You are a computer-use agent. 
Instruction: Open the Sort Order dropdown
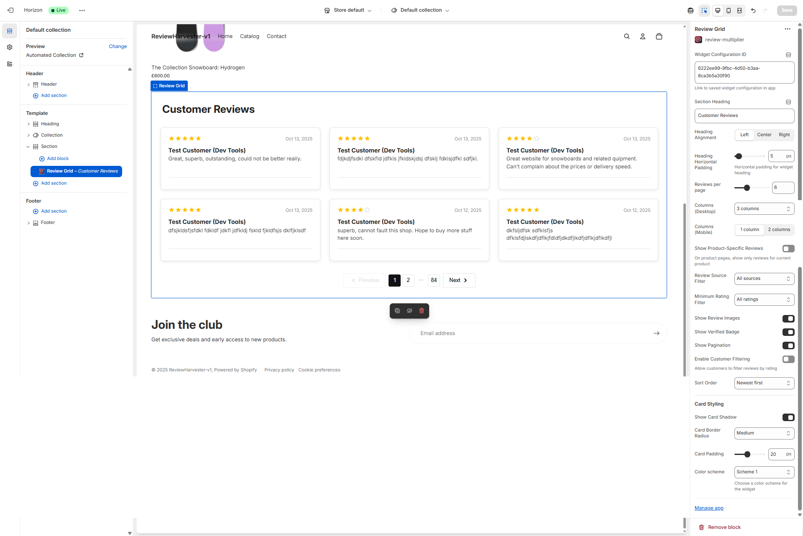tap(764, 383)
